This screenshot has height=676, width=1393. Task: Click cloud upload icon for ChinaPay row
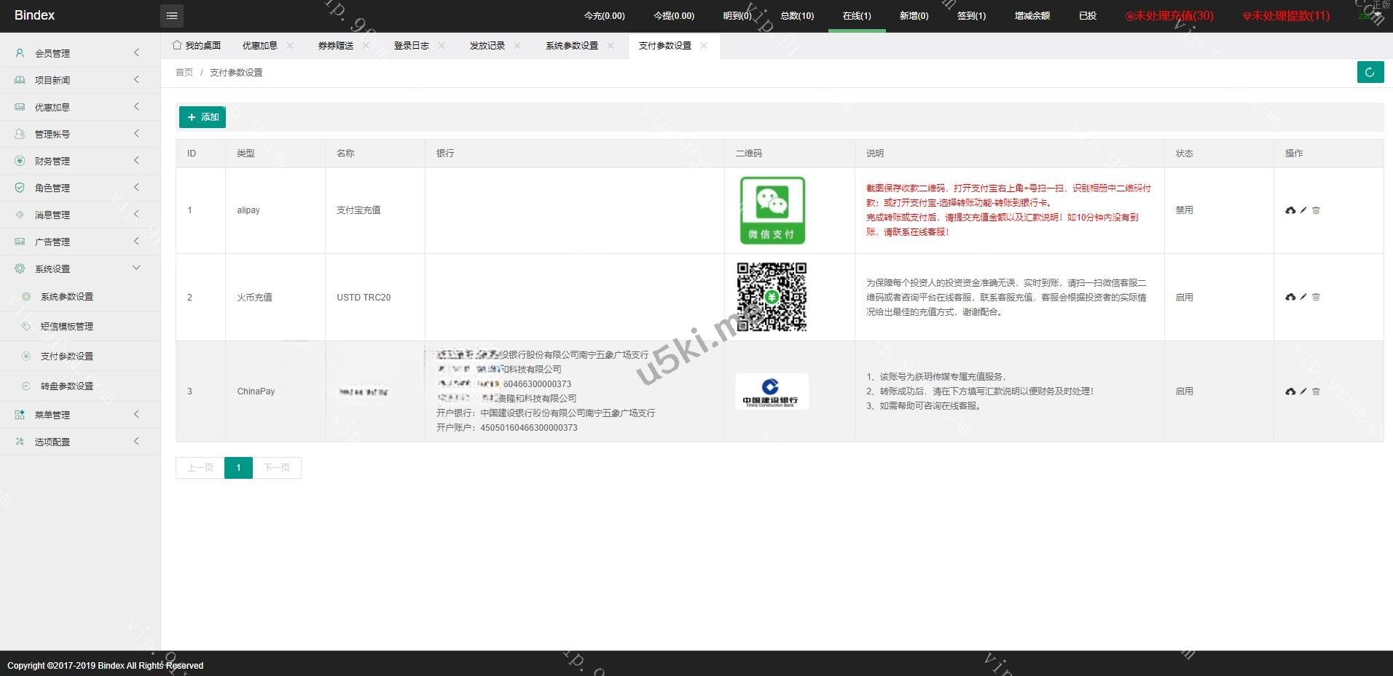[1290, 391]
